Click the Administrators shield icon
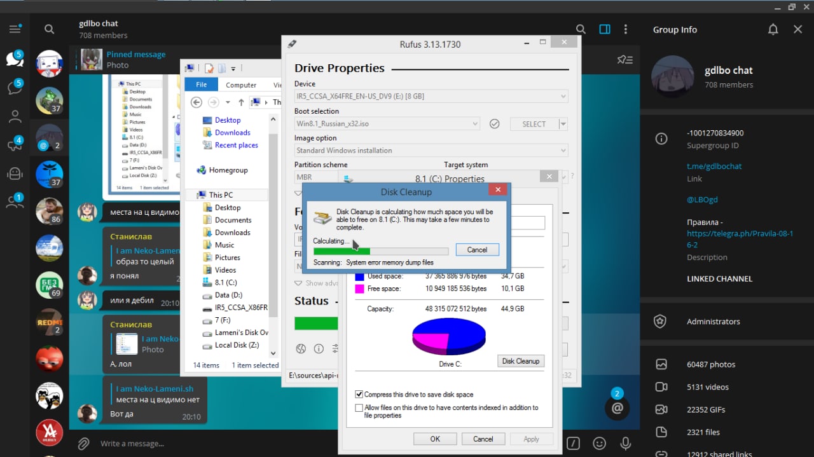The height and width of the screenshot is (457, 814). (x=661, y=322)
